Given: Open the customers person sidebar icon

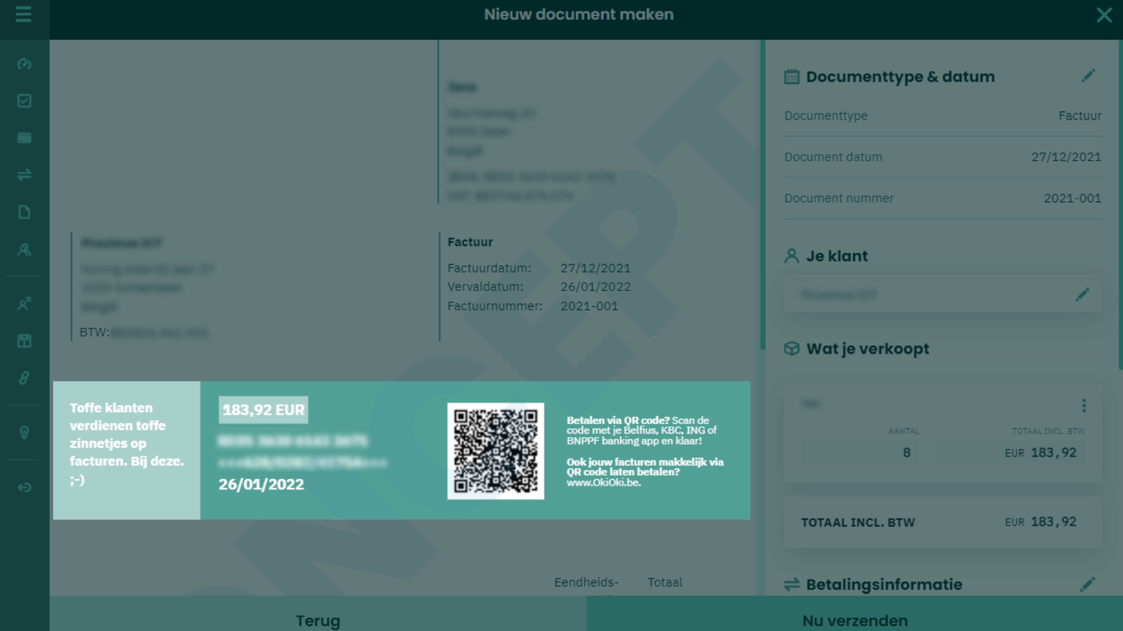Looking at the screenshot, I should tap(24, 250).
